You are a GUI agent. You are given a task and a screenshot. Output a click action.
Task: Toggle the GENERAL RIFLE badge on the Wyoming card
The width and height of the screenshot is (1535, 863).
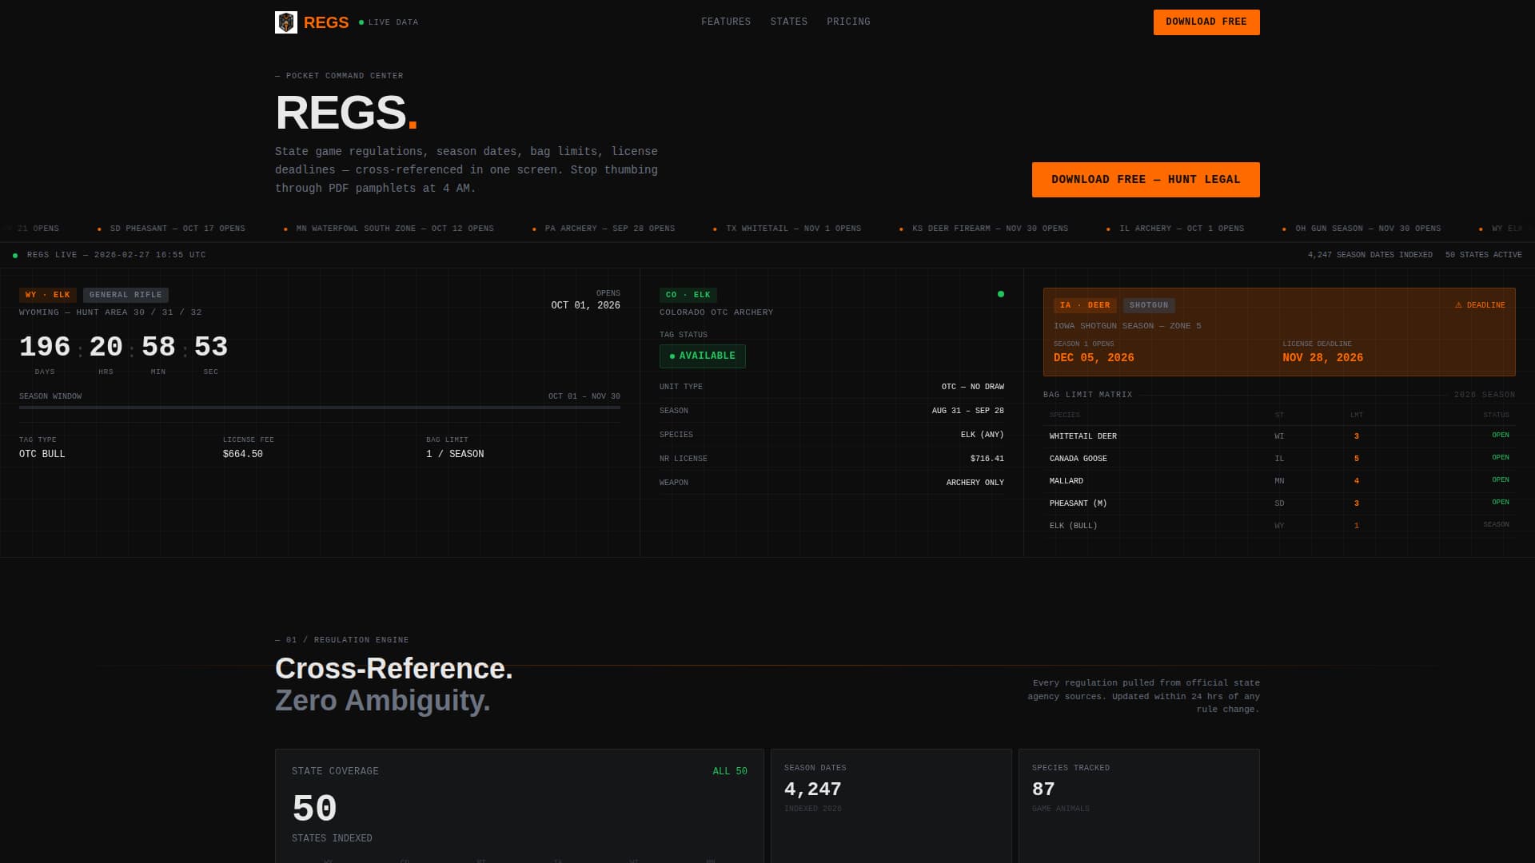[x=125, y=294]
